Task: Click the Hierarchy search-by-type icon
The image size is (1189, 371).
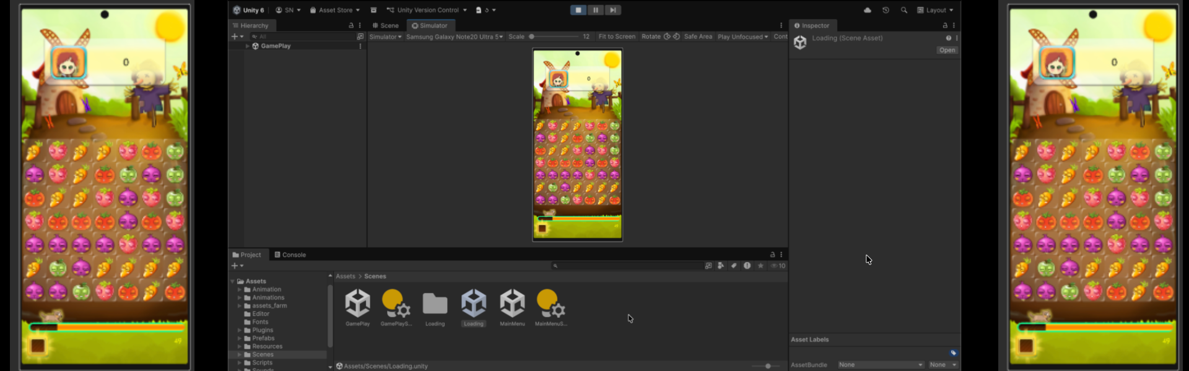Action: coord(360,36)
